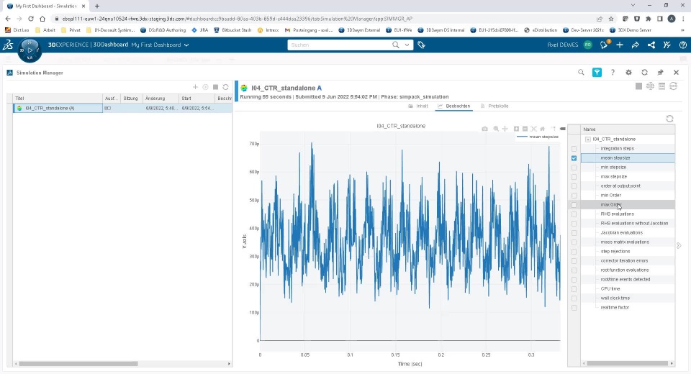Open notifications bell in top bar
The height and width of the screenshot is (374, 691).
pyautogui.click(x=604, y=45)
